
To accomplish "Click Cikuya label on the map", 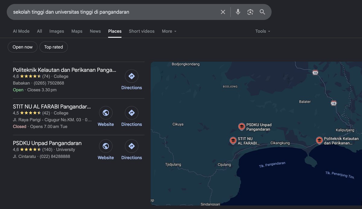I will click(x=178, y=124).
